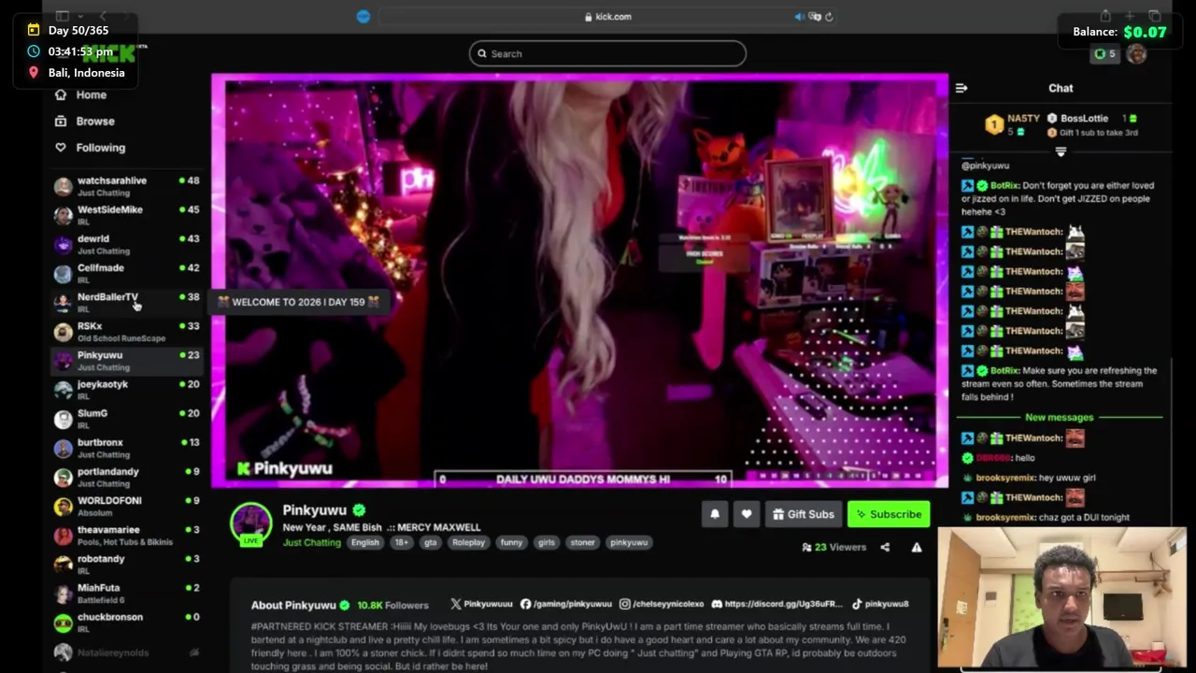Viewport: 1196px width, 673px height.
Task: Click Pinkyuwu's live avatar below video
Action: (x=250, y=523)
